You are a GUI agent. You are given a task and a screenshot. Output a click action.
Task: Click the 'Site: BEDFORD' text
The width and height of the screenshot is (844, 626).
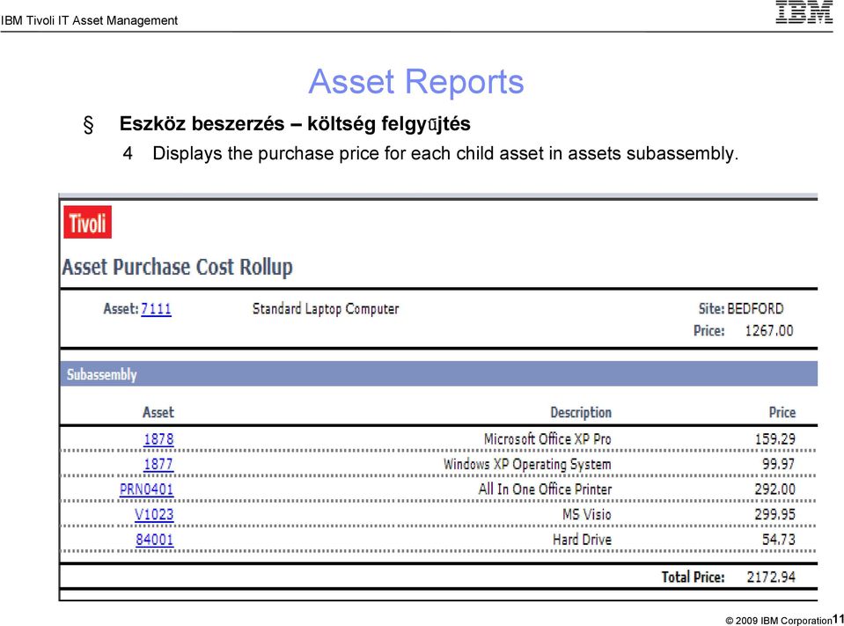tap(741, 309)
